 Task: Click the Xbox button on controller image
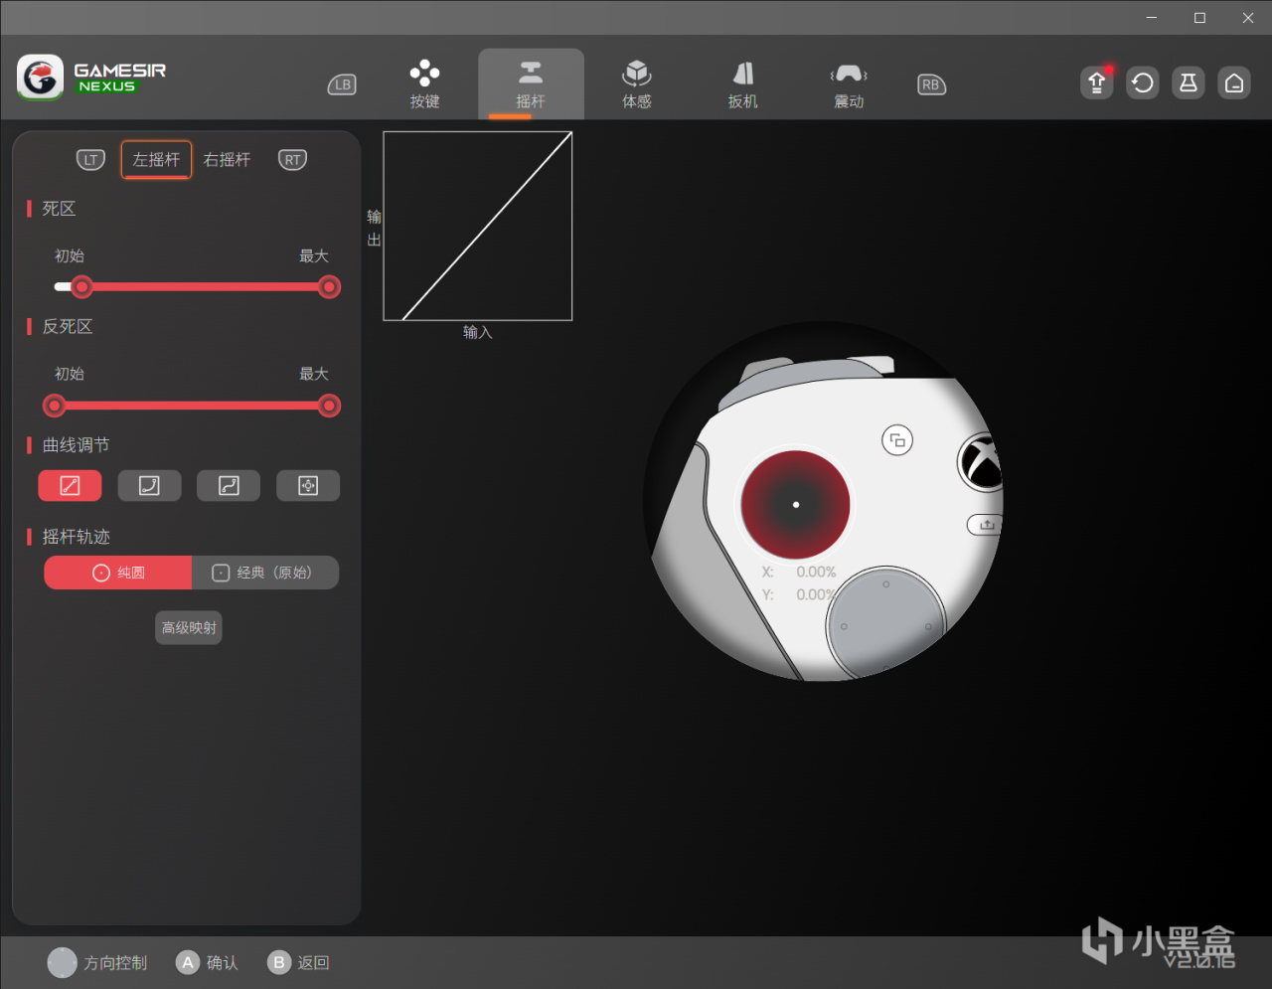pyautogui.click(x=982, y=463)
